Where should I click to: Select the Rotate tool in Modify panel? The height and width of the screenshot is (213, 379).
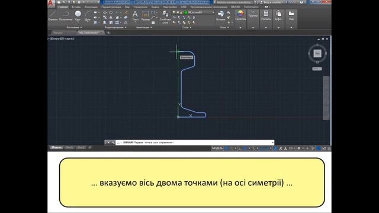tap(111, 12)
